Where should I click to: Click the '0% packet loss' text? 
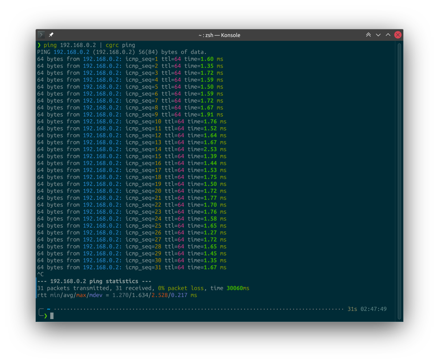tap(181, 288)
